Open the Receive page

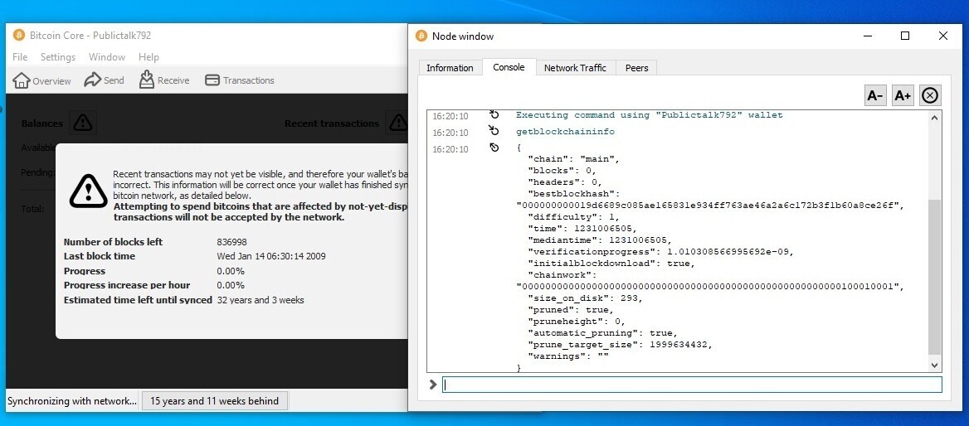point(164,80)
